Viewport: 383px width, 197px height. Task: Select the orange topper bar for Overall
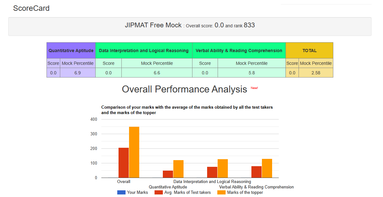[134, 152]
